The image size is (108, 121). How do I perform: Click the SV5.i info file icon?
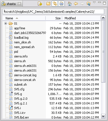tap(11, 108)
